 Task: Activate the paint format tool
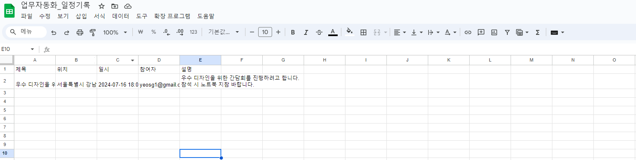coord(93,32)
